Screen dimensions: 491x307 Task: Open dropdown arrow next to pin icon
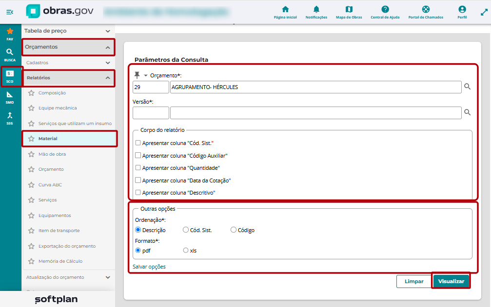[x=146, y=75]
